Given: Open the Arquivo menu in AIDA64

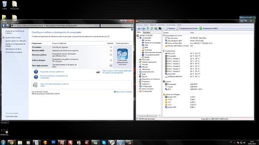Looking at the screenshot, I should tap(139, 25).
